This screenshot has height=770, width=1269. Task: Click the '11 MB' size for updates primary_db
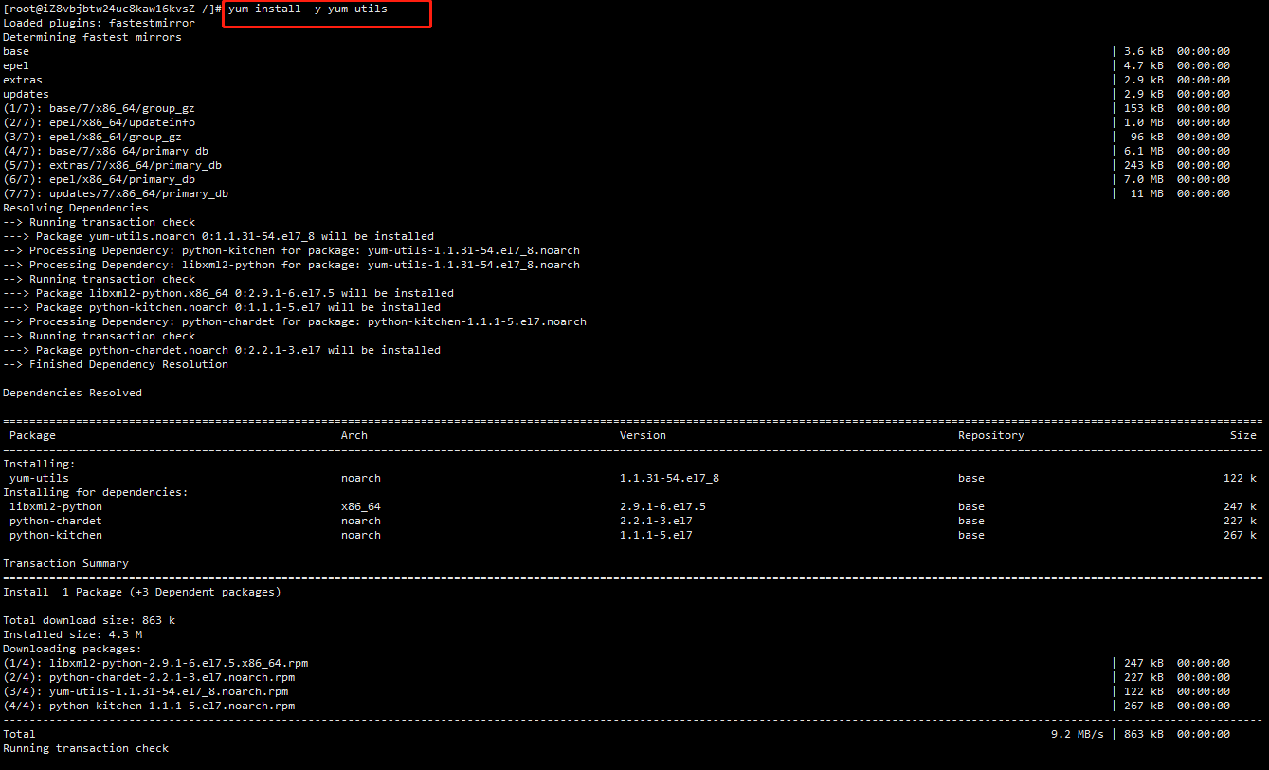pos(1147,193)
